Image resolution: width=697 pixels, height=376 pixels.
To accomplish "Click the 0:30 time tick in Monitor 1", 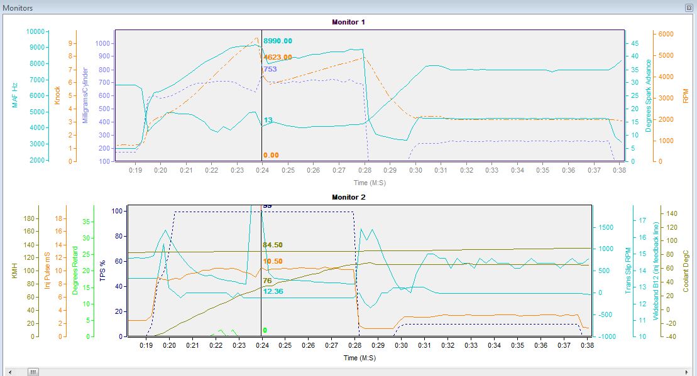I will coord(415,170).
